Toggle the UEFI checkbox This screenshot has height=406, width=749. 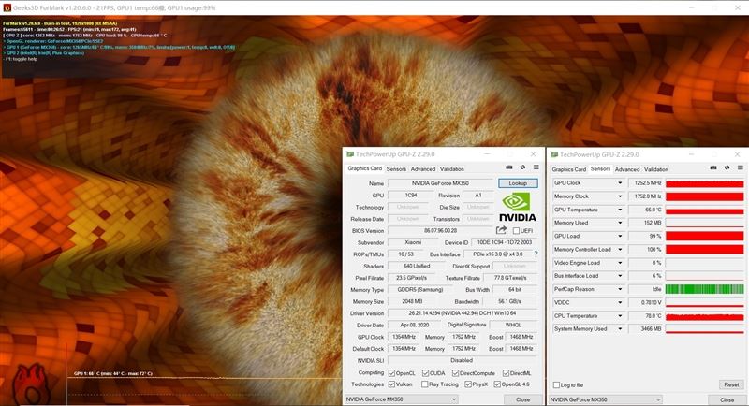pos(516,230)
